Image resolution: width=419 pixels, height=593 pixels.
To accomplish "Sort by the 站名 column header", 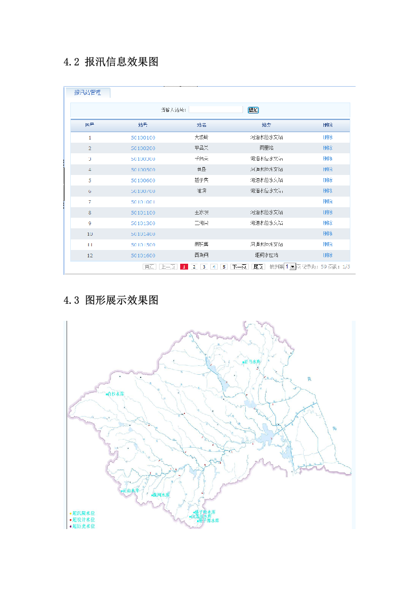I will click(201, 125).
